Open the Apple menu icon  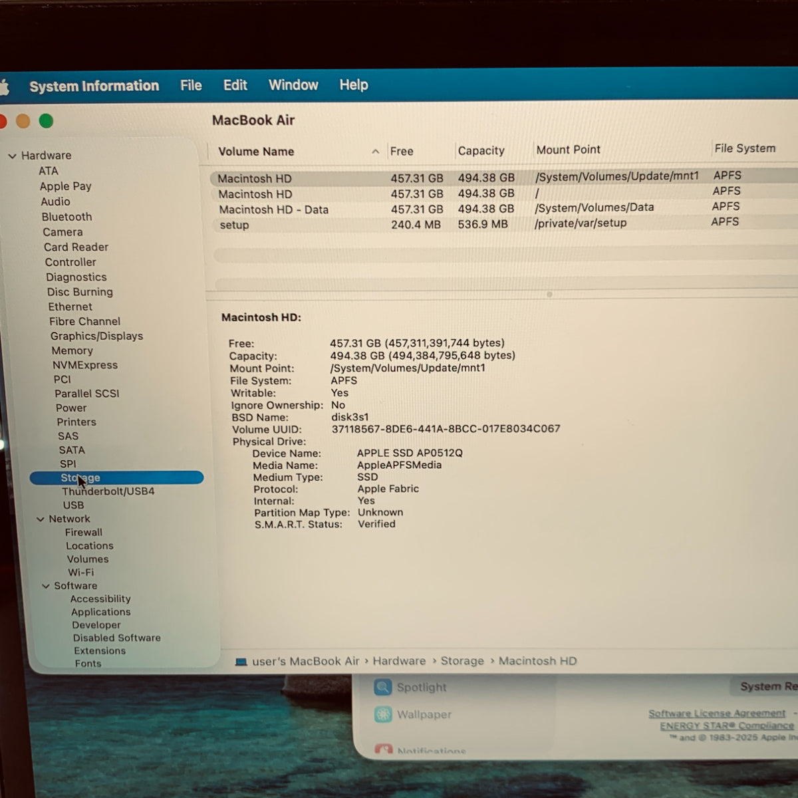coord(3,87)
